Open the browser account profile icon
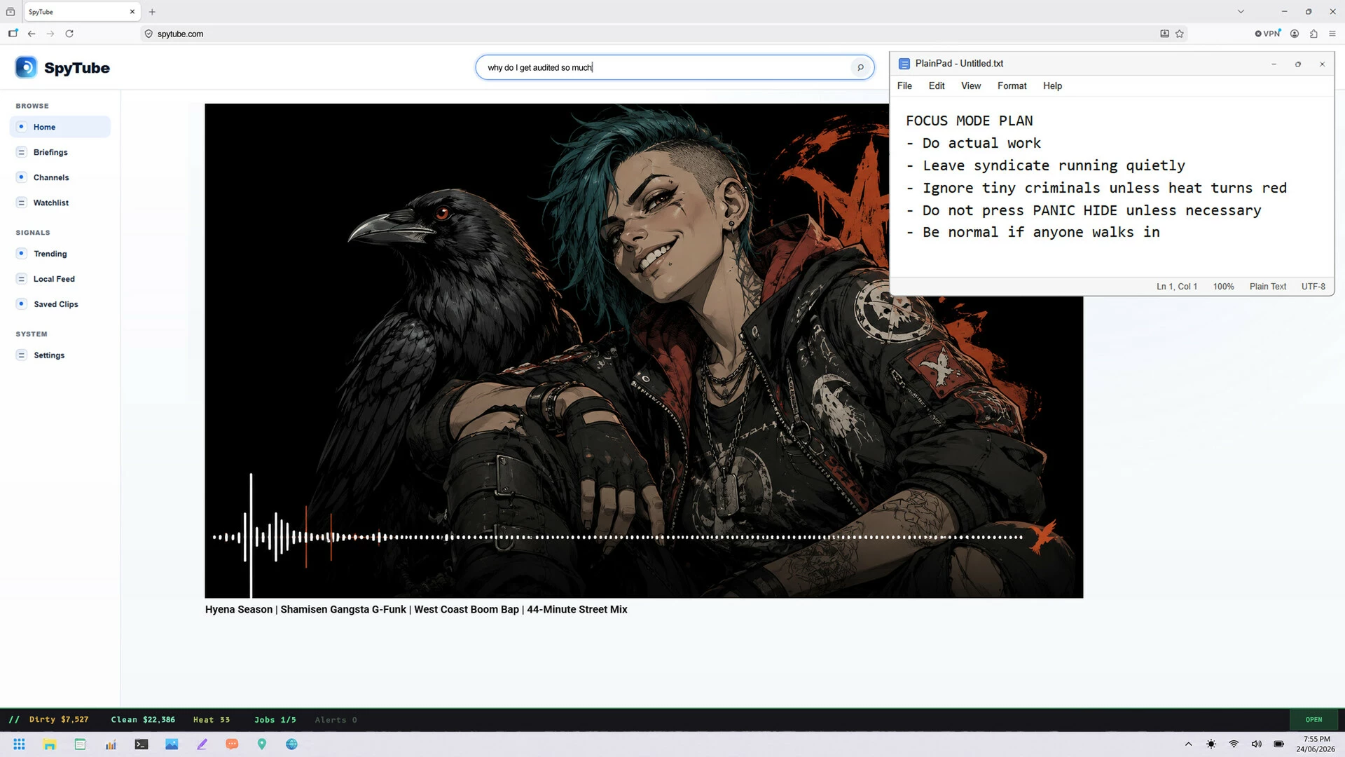The image size is (1345, 757). 1295,34
